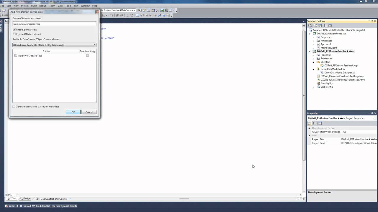Select MainPage.xaml in Solution Explorer
This screenshot has width=378, height=212.
pyautogui.click(x=329, y=48)
